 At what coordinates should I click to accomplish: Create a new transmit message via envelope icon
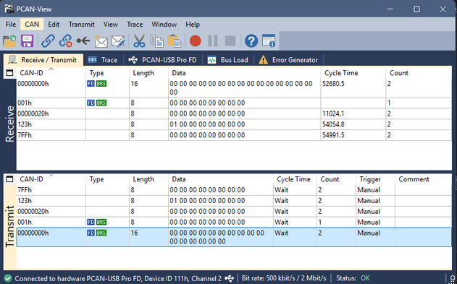point(101,41)
